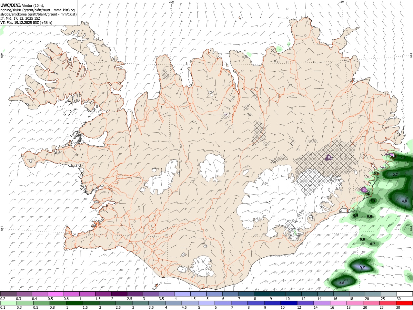The height and width of the screenshot is (310, 413).
Task: Select the deep blue 10 swatch, lower legend
Action: 289,303
